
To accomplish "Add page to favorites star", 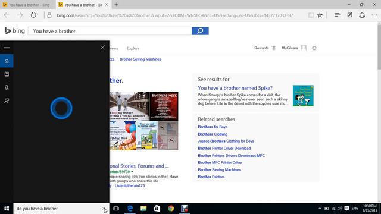I will [x=320, y=15].
